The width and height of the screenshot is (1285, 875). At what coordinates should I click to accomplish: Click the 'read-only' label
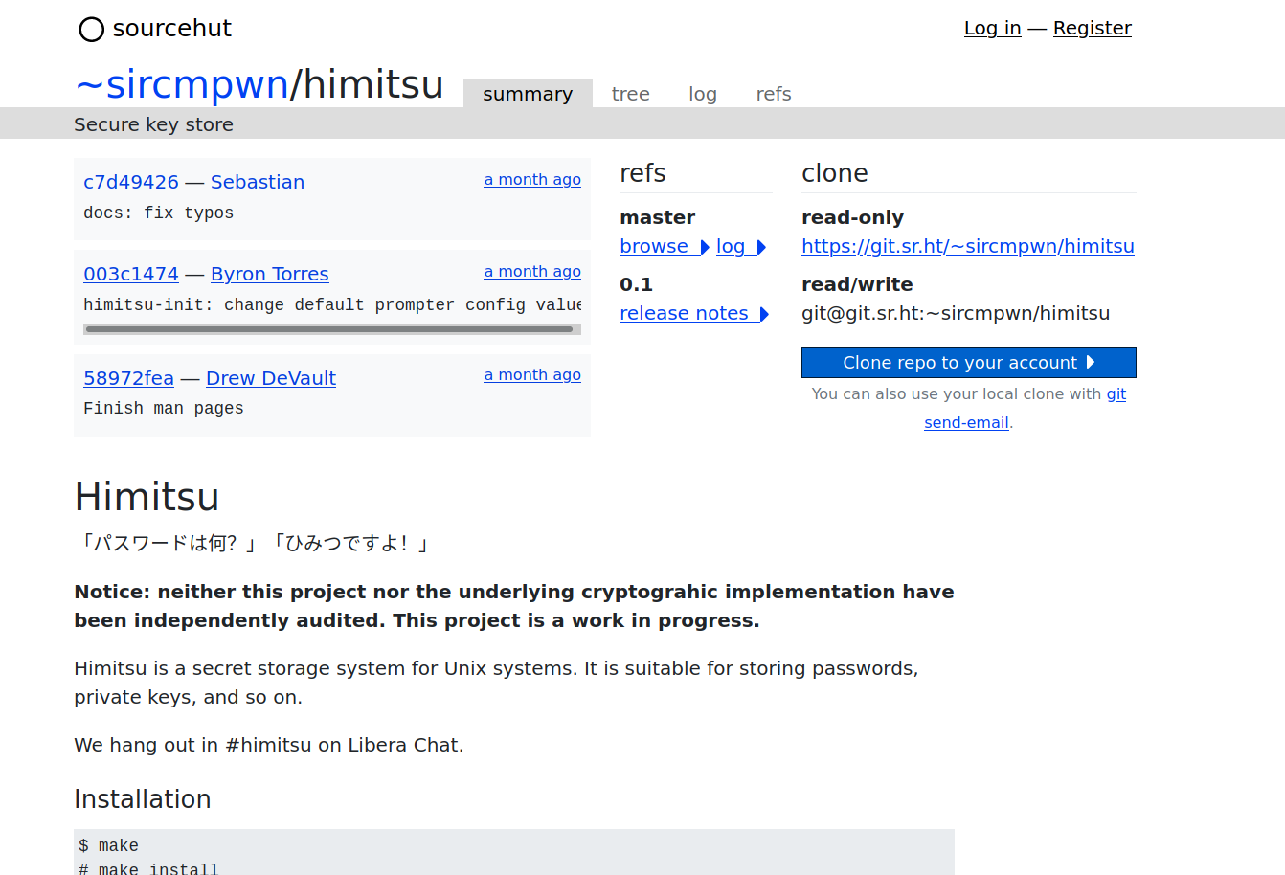852,217
